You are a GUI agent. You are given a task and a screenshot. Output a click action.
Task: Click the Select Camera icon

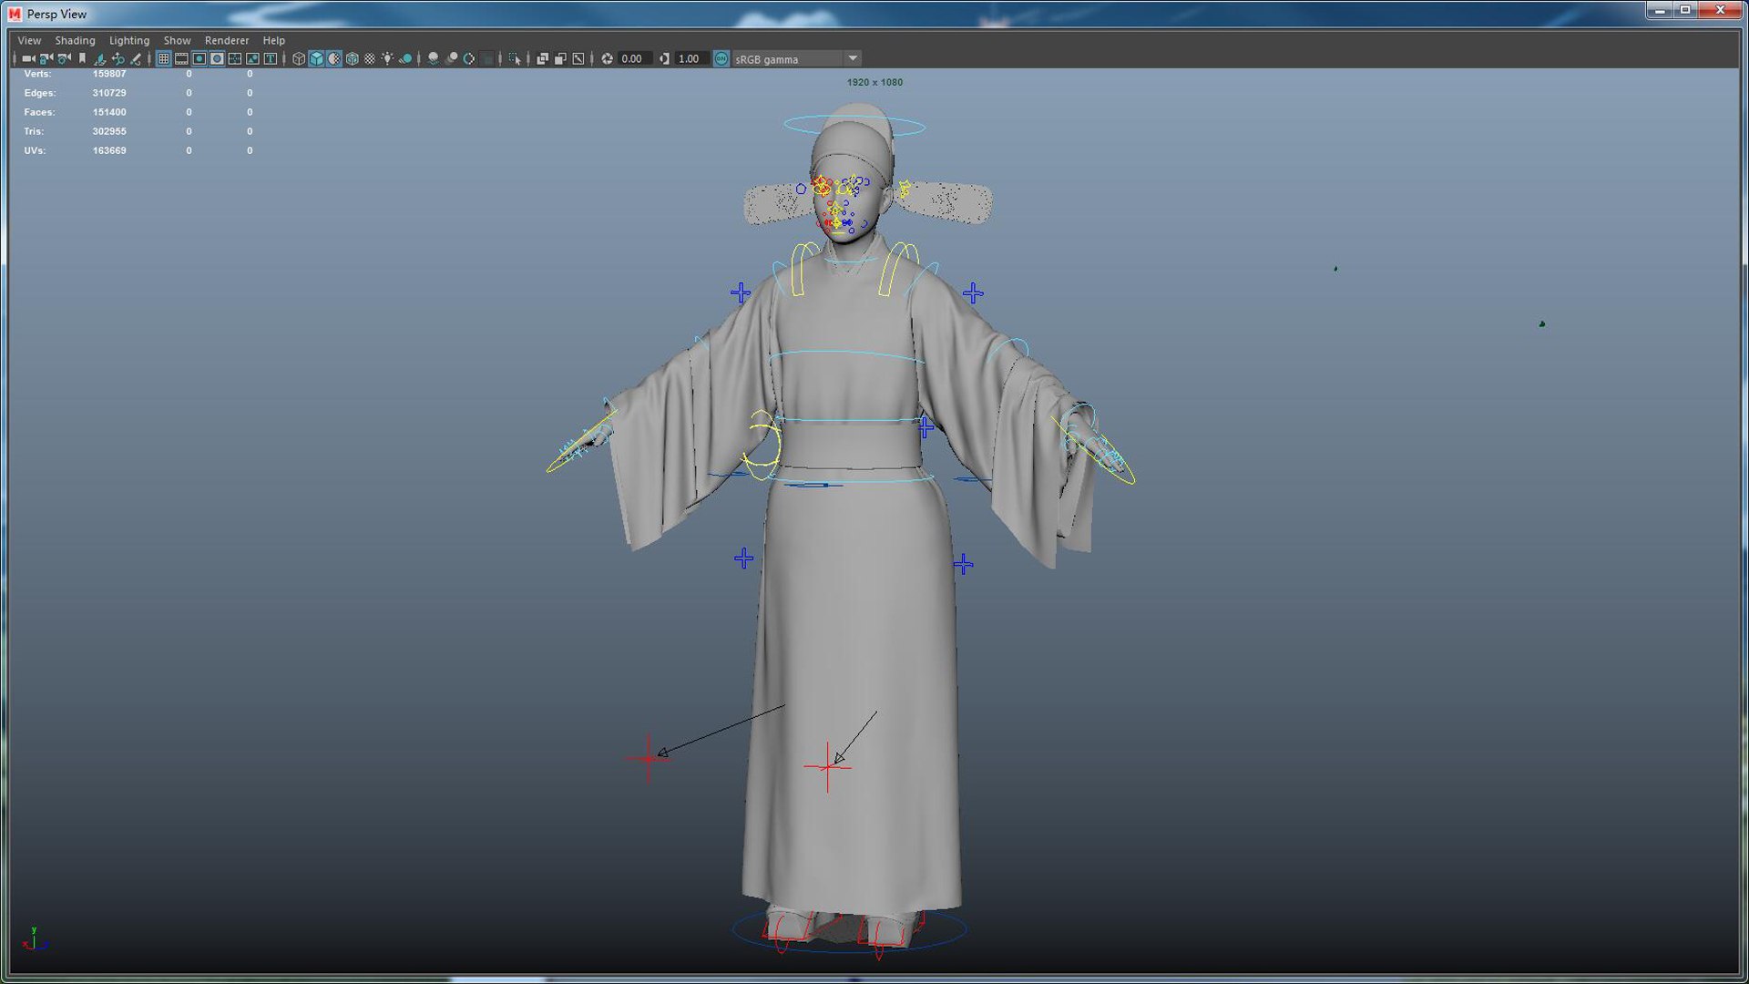point(28,58)
